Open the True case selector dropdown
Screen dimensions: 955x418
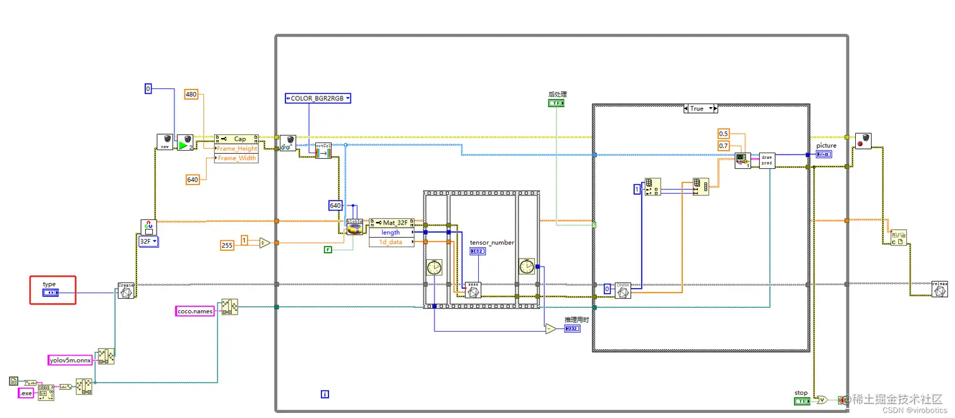tap(700, 108)
